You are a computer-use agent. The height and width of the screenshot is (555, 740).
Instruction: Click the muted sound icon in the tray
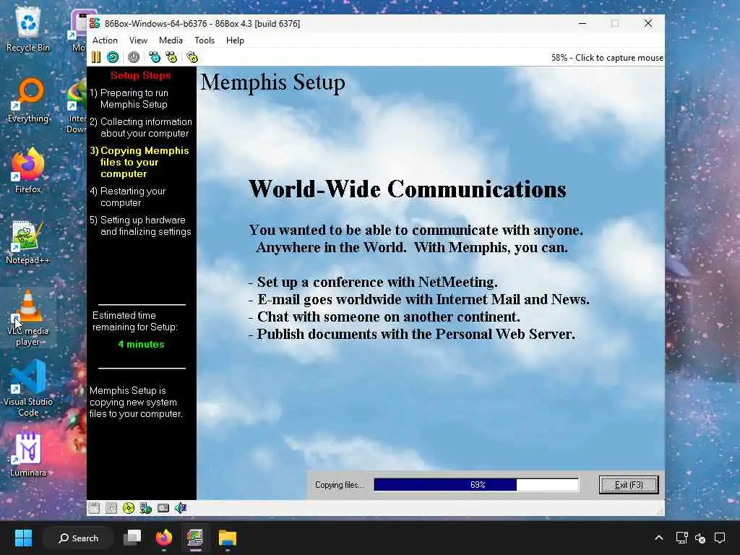tap(700, 538)
